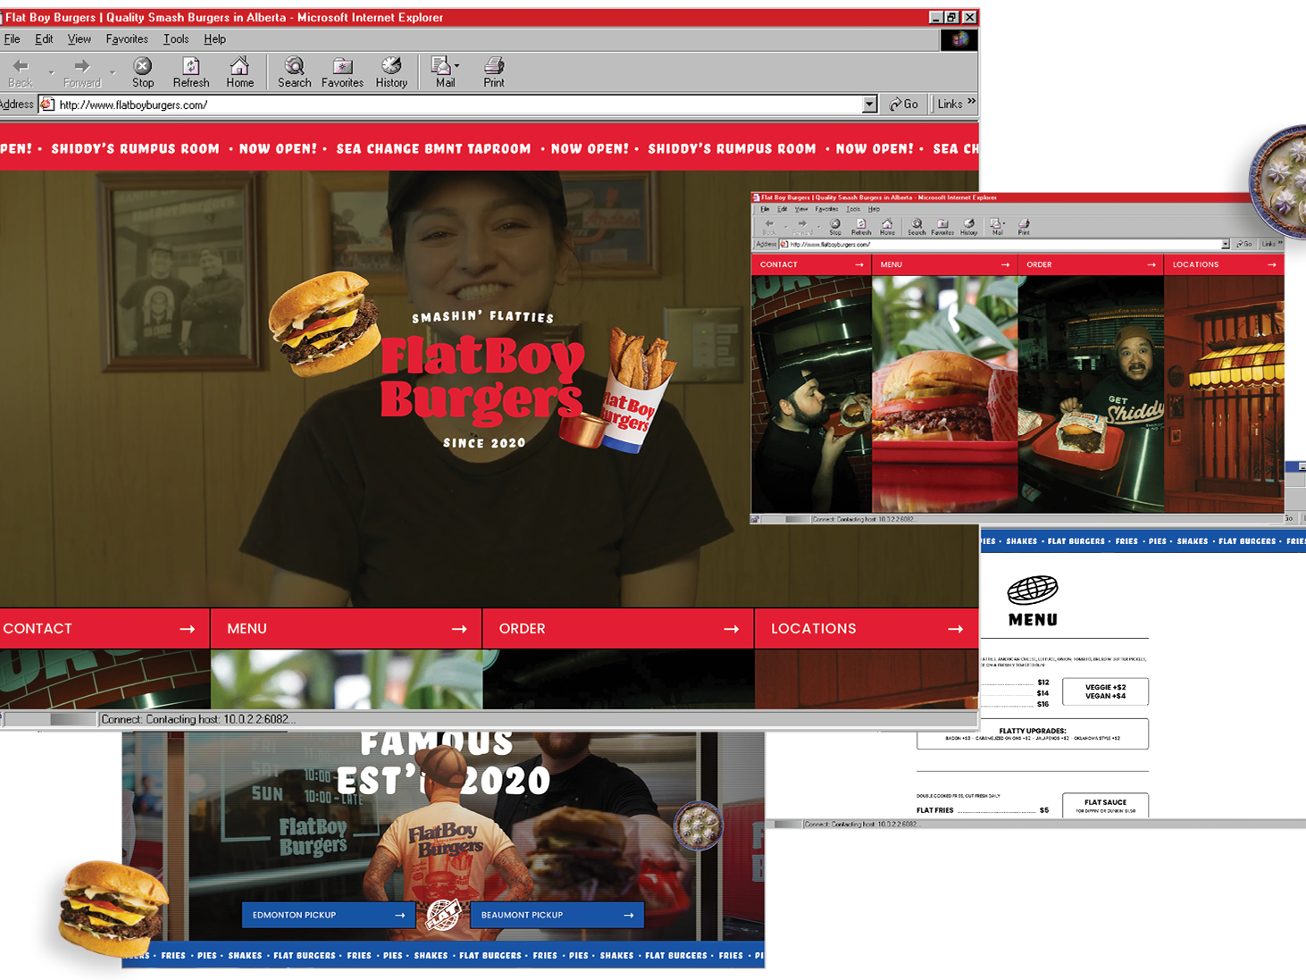
Task: Click the EDMONTON PICKUP button
Action: [x=329, y=915]
